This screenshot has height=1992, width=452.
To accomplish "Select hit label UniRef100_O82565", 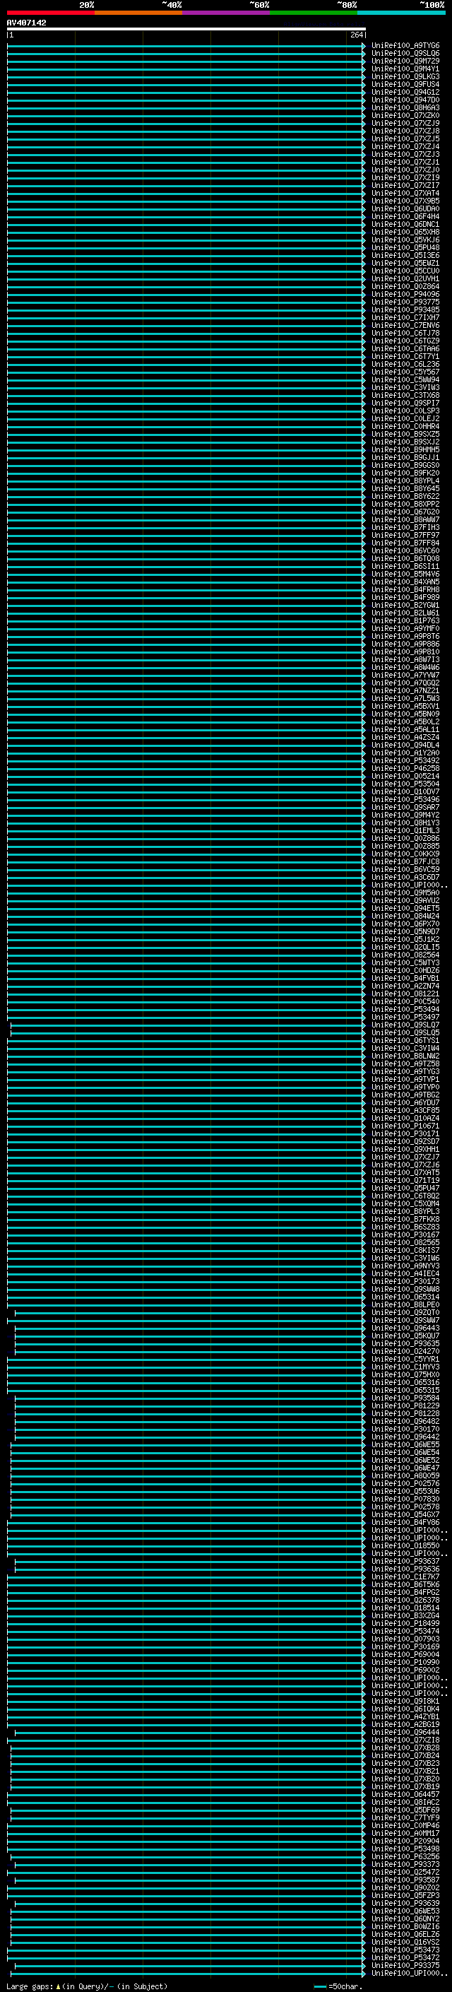I will (405, 1242).
